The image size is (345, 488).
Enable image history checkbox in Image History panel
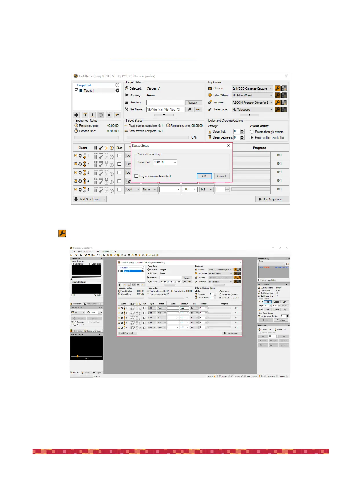259,280
